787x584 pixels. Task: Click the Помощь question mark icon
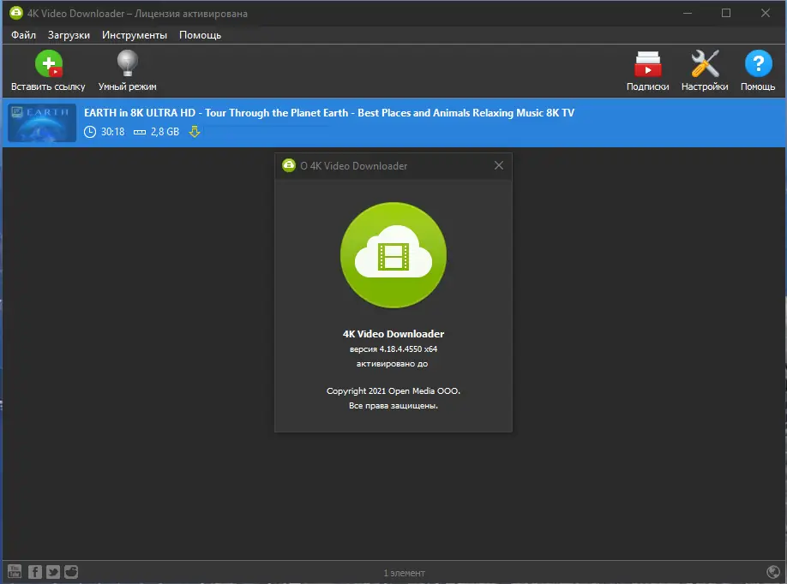[758, 63]
